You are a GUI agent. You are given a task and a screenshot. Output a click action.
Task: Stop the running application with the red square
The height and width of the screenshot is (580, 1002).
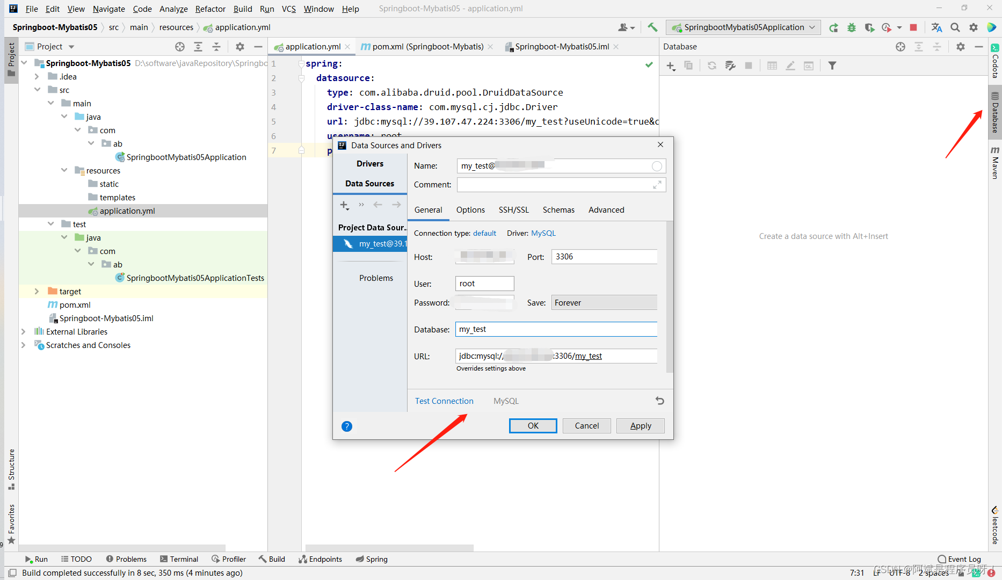pyautogui.click(x=913, y=27)
